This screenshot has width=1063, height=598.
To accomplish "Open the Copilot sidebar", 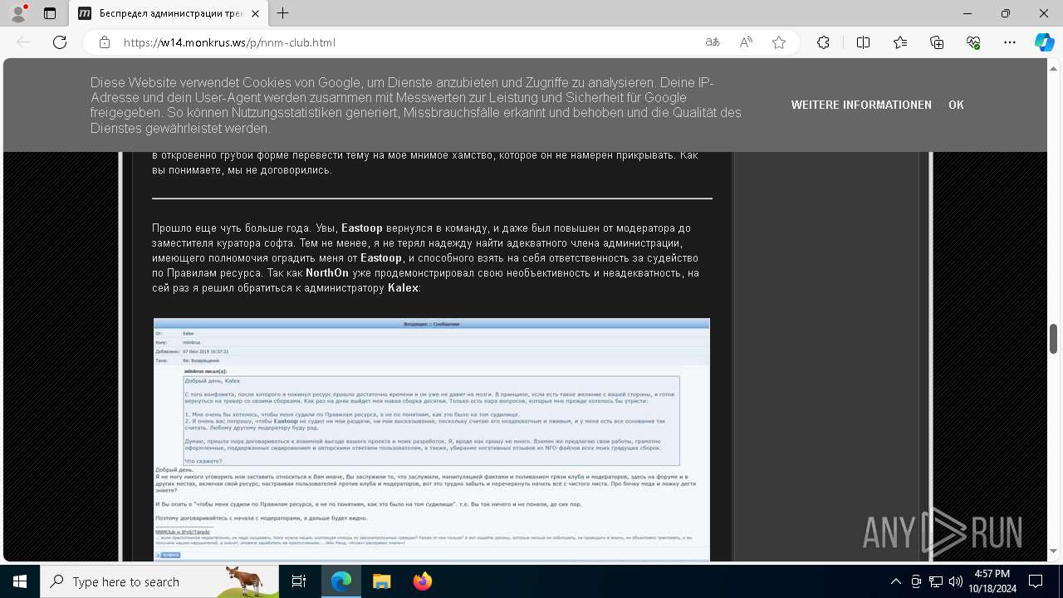I will coord(1044,42).
